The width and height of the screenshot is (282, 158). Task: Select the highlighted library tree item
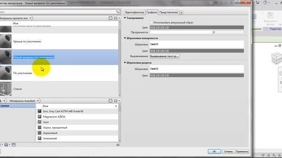18,106
